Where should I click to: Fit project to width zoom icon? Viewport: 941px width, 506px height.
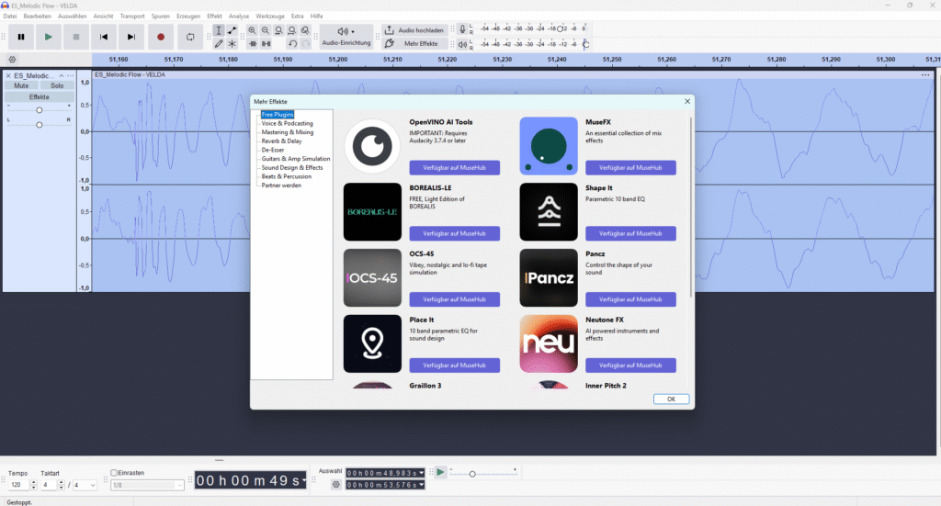point(291,30)
